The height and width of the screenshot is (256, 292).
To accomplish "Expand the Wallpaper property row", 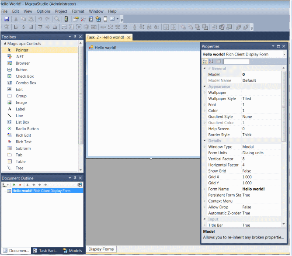I will [205, 93].
